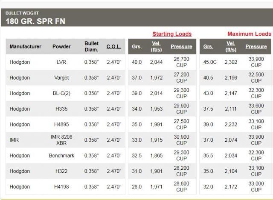Click Maximum Loads Grs. header link
The width and height of the screenshot is (273, 200).
coord(208,46)
